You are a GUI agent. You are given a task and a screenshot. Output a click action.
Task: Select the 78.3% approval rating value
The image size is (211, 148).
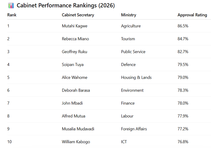(x=183, y=90)
